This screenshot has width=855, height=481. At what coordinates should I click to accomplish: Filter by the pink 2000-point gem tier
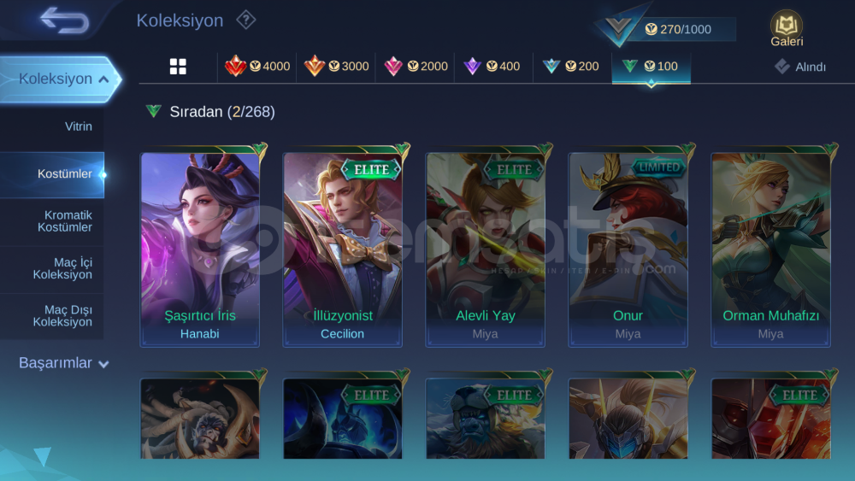pos(415,67)
